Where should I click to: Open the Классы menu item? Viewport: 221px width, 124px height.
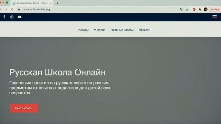click(84, 30)
